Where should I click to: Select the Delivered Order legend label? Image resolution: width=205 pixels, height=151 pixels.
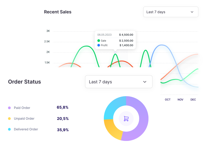click(x=26, y=129)
